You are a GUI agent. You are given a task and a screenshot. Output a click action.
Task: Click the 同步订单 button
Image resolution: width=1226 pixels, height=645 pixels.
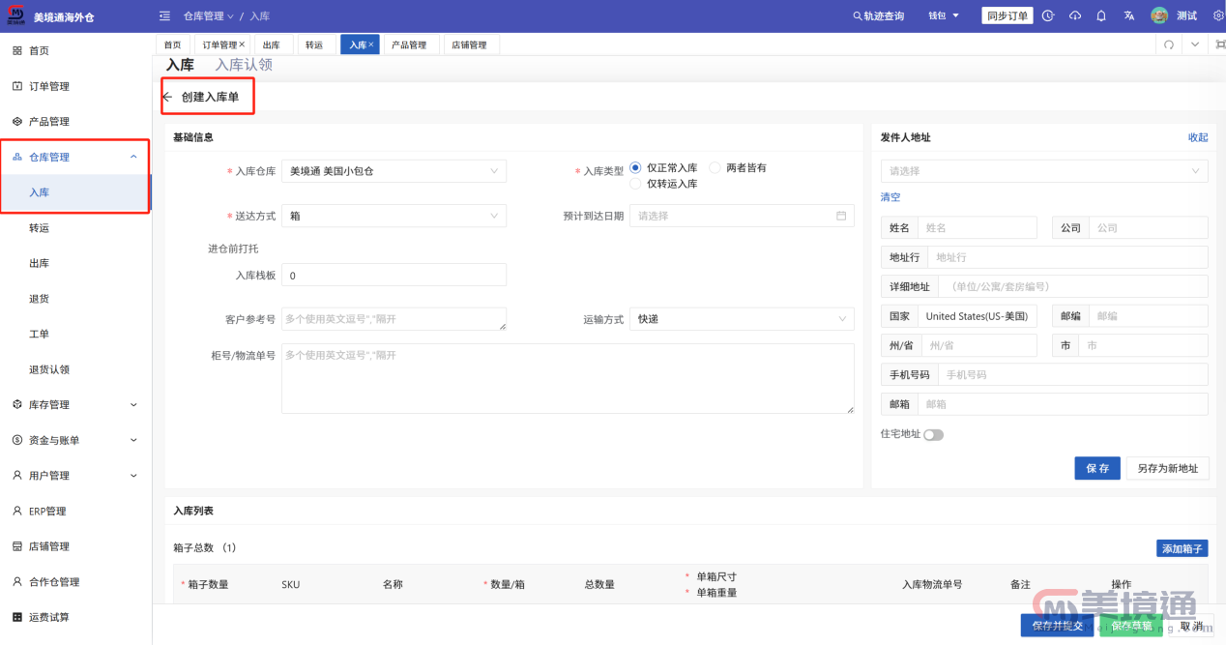1007,16
